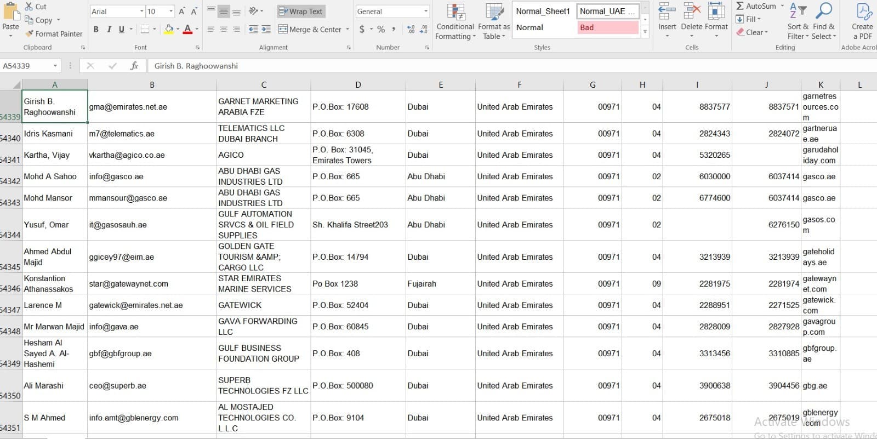Viewport: 877px width, 439px height.
Task: Click the Fujairah cell
Action: [440, 283]
